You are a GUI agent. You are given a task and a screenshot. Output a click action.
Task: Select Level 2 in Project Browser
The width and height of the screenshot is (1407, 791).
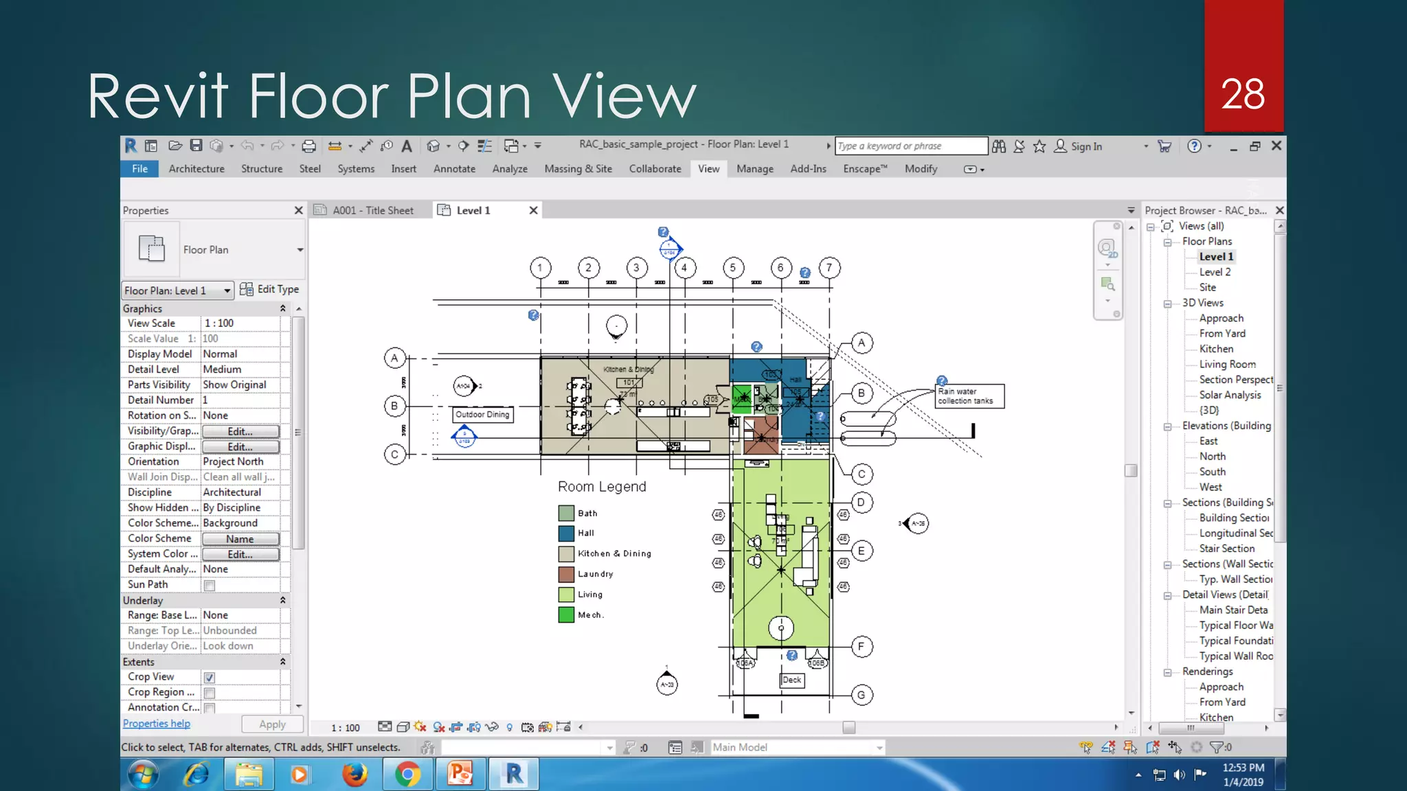[1215, 273]
